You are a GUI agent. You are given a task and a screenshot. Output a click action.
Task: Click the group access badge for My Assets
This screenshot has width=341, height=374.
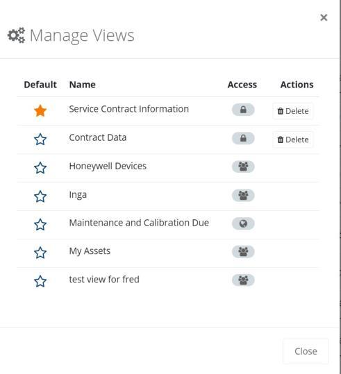tap(243, 252)
